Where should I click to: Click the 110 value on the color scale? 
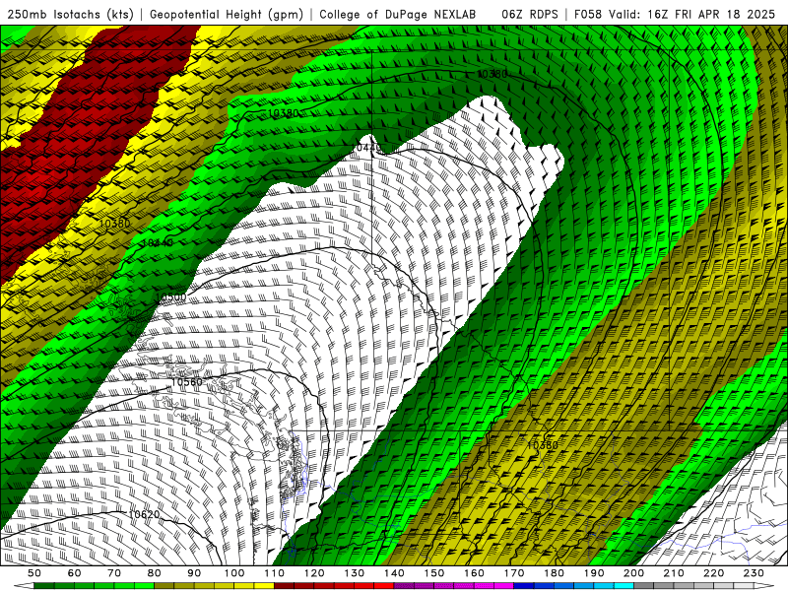tap(275, 573)
